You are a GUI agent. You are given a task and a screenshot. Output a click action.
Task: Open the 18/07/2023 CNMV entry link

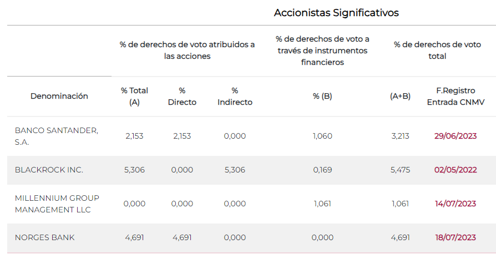[455, 237]
